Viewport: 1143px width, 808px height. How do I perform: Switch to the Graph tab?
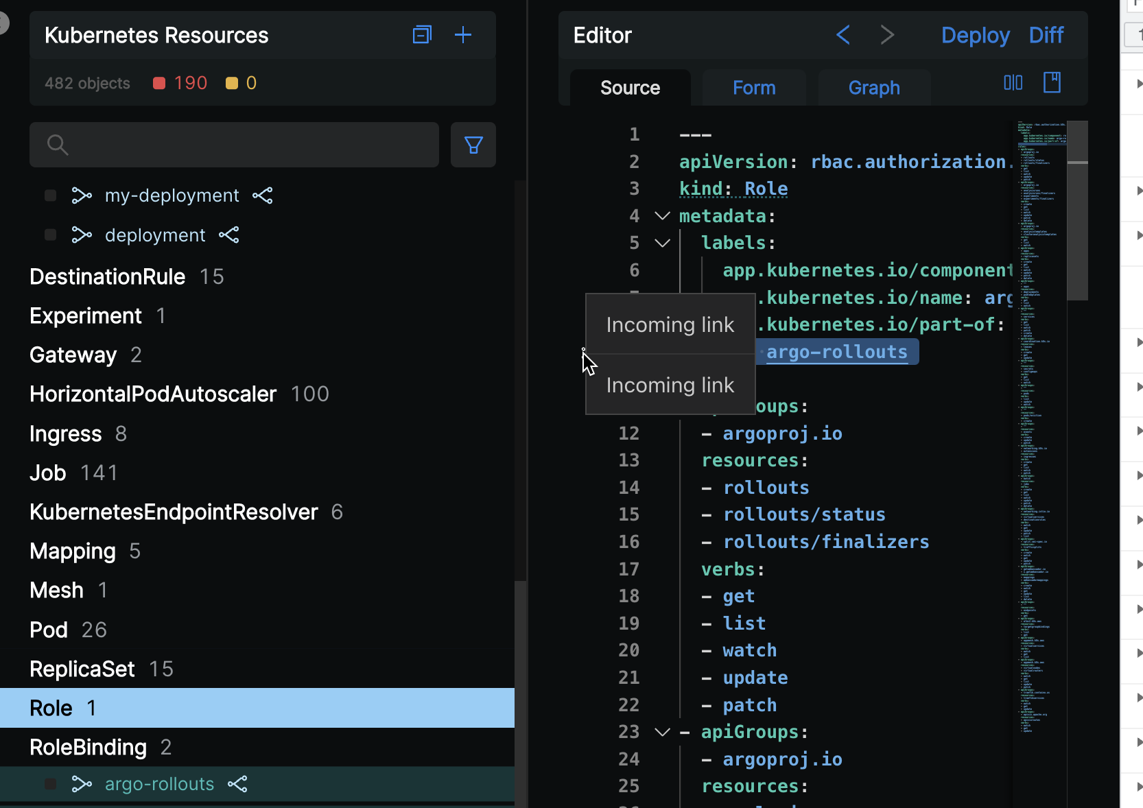874,88
